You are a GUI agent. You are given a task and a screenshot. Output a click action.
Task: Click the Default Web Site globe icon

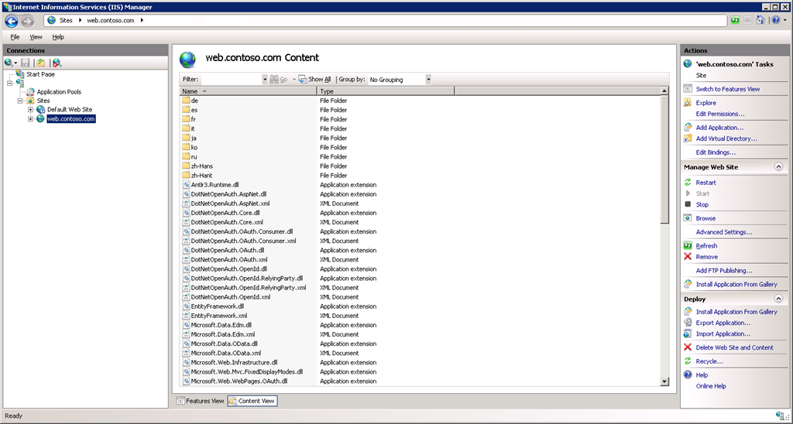pos(40,109)
